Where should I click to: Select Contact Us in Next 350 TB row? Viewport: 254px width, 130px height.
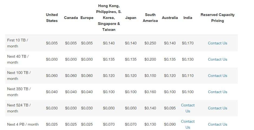pyautogui.click(x=217, y=92)
